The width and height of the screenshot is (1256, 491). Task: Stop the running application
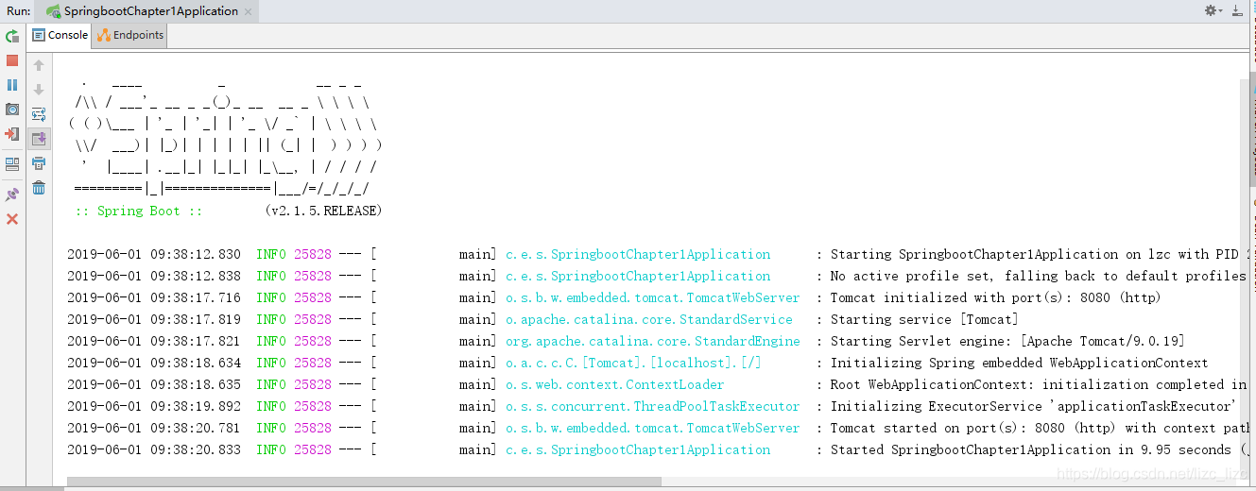tap(12, 60)
